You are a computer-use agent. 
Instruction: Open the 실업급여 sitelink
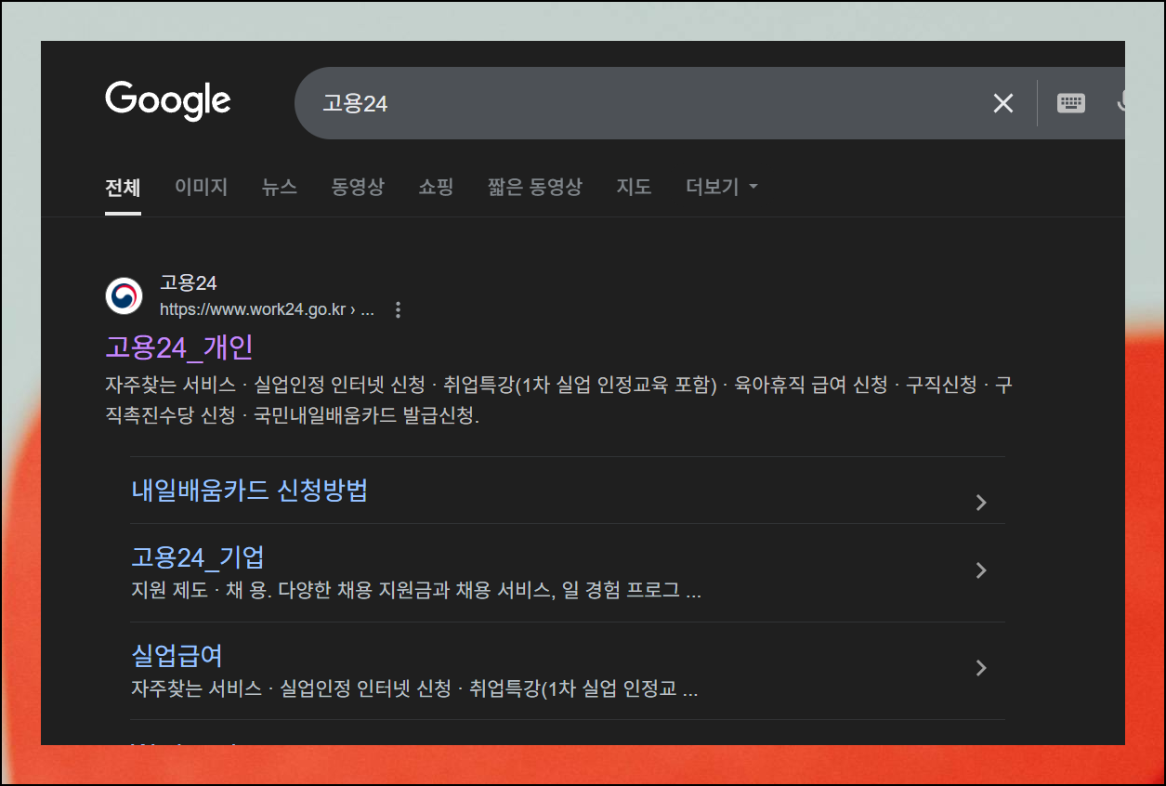point(177,655)
